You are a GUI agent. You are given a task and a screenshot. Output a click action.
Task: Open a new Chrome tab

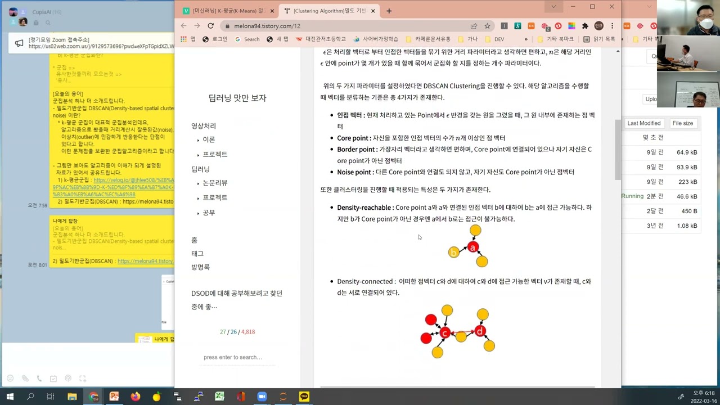click(x=389, y=11)
